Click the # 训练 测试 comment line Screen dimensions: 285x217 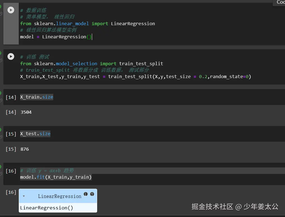tap(34, 57)
